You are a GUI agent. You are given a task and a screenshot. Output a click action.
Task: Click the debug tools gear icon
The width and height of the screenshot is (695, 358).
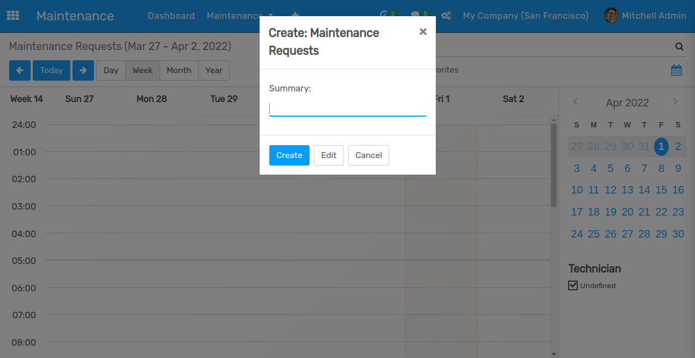[446, 16]
